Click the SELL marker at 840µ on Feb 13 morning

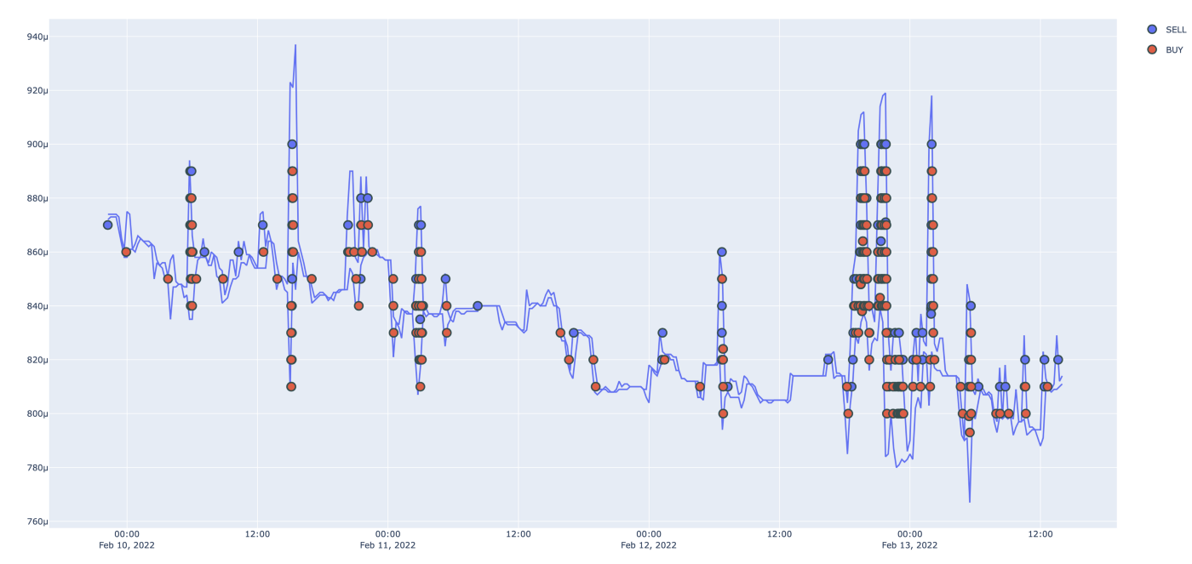click(x=971, y=306)
